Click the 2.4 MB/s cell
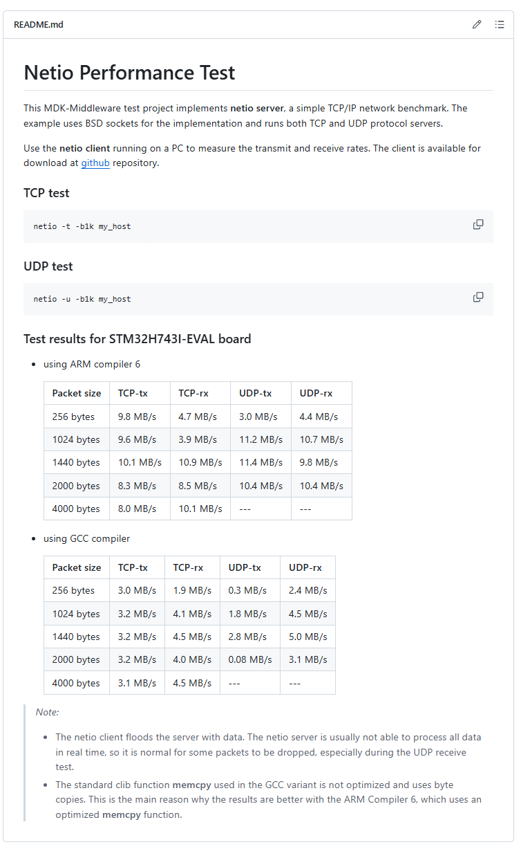This screenshot has width=521, height=849. (307, 590)
